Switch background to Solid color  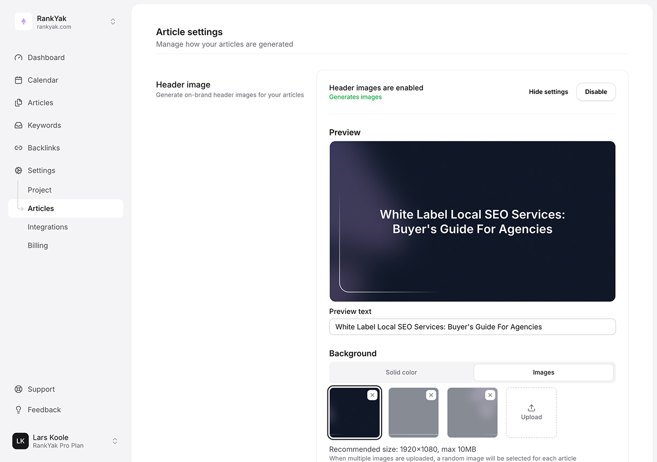(401, 373)
